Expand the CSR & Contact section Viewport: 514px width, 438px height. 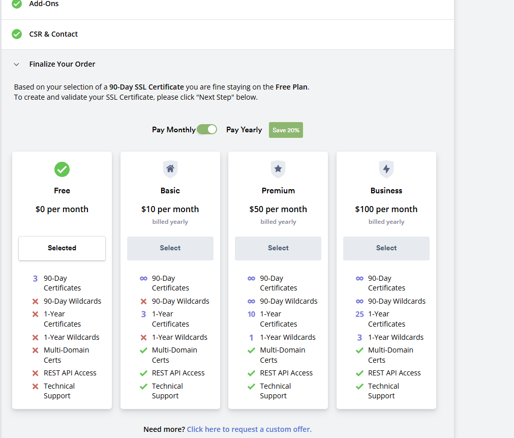[x=53, y=34]
